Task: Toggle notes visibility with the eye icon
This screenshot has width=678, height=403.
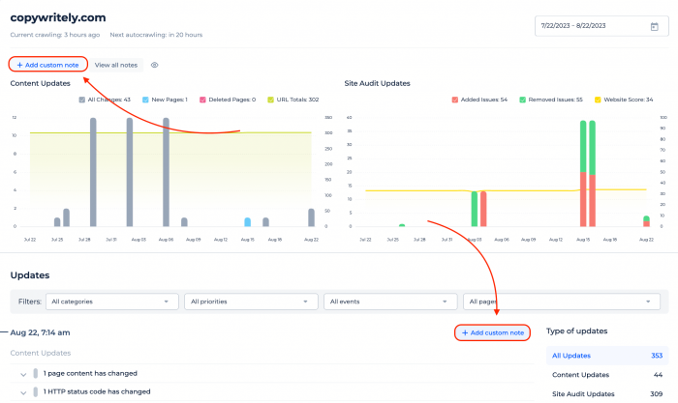Action: pyautogui.click(x=154, y=65)
